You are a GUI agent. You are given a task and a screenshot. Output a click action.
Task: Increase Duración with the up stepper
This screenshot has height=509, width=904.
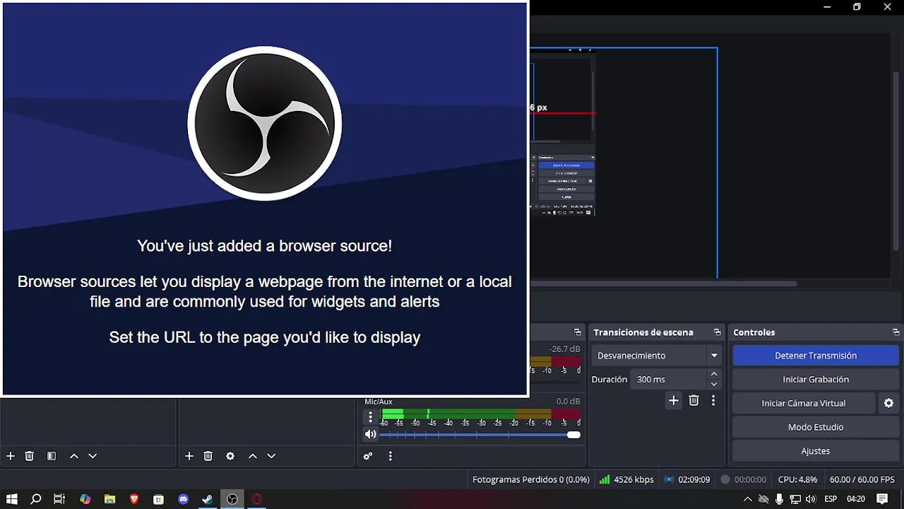[x=714, y=374]
